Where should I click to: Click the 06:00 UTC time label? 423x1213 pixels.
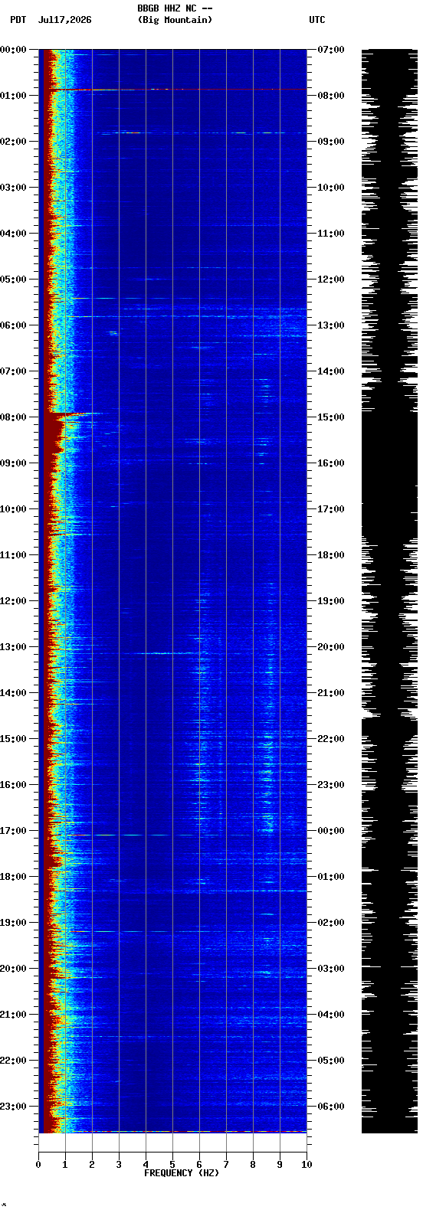(x=330, y=1107)
